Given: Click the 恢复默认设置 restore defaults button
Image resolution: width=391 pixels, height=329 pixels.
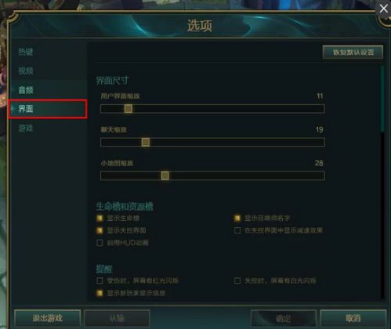Looking at the screenshot, I should point(353,52).
